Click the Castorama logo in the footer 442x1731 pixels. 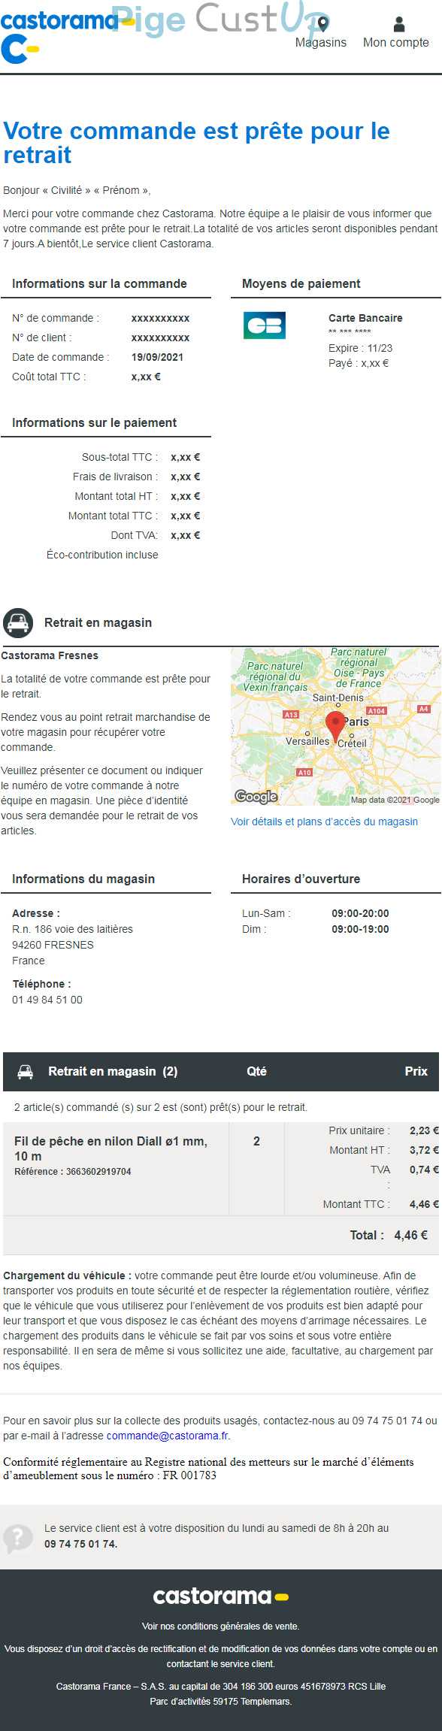[220, 1596]
